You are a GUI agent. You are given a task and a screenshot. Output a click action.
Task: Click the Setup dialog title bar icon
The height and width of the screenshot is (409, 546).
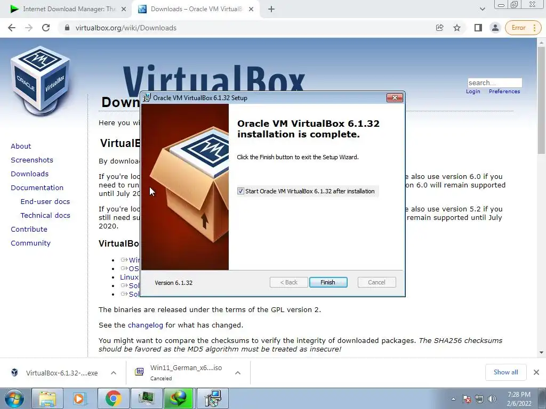pyautogui.click(x=147, y=98)
